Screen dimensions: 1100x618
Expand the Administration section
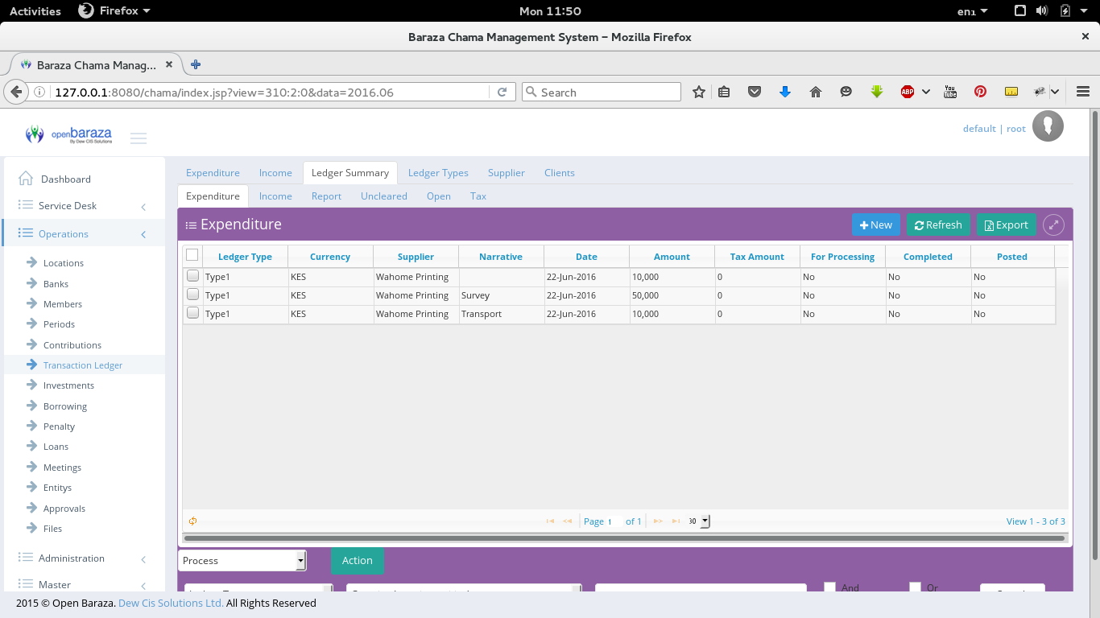click(x=72, y=558)
